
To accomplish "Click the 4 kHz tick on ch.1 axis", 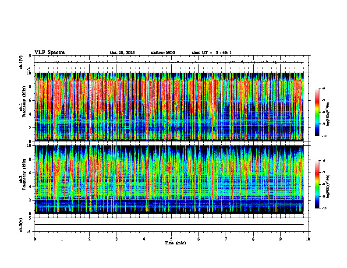I will (x=31, y=114).
